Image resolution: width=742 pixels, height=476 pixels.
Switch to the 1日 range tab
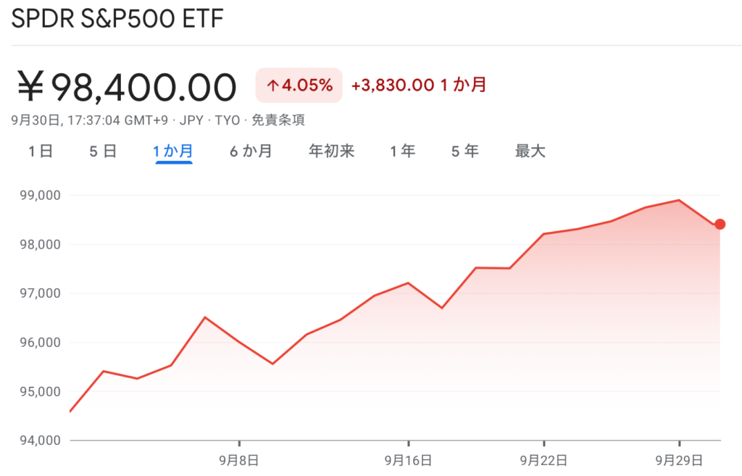pyautogui.click(x=41, y=151)
